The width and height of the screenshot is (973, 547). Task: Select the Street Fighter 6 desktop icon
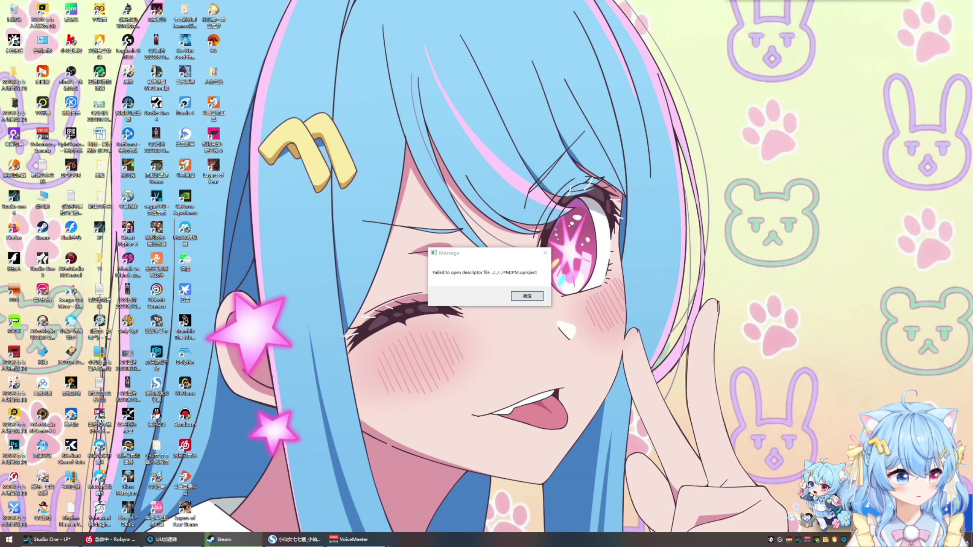[128, 234]
